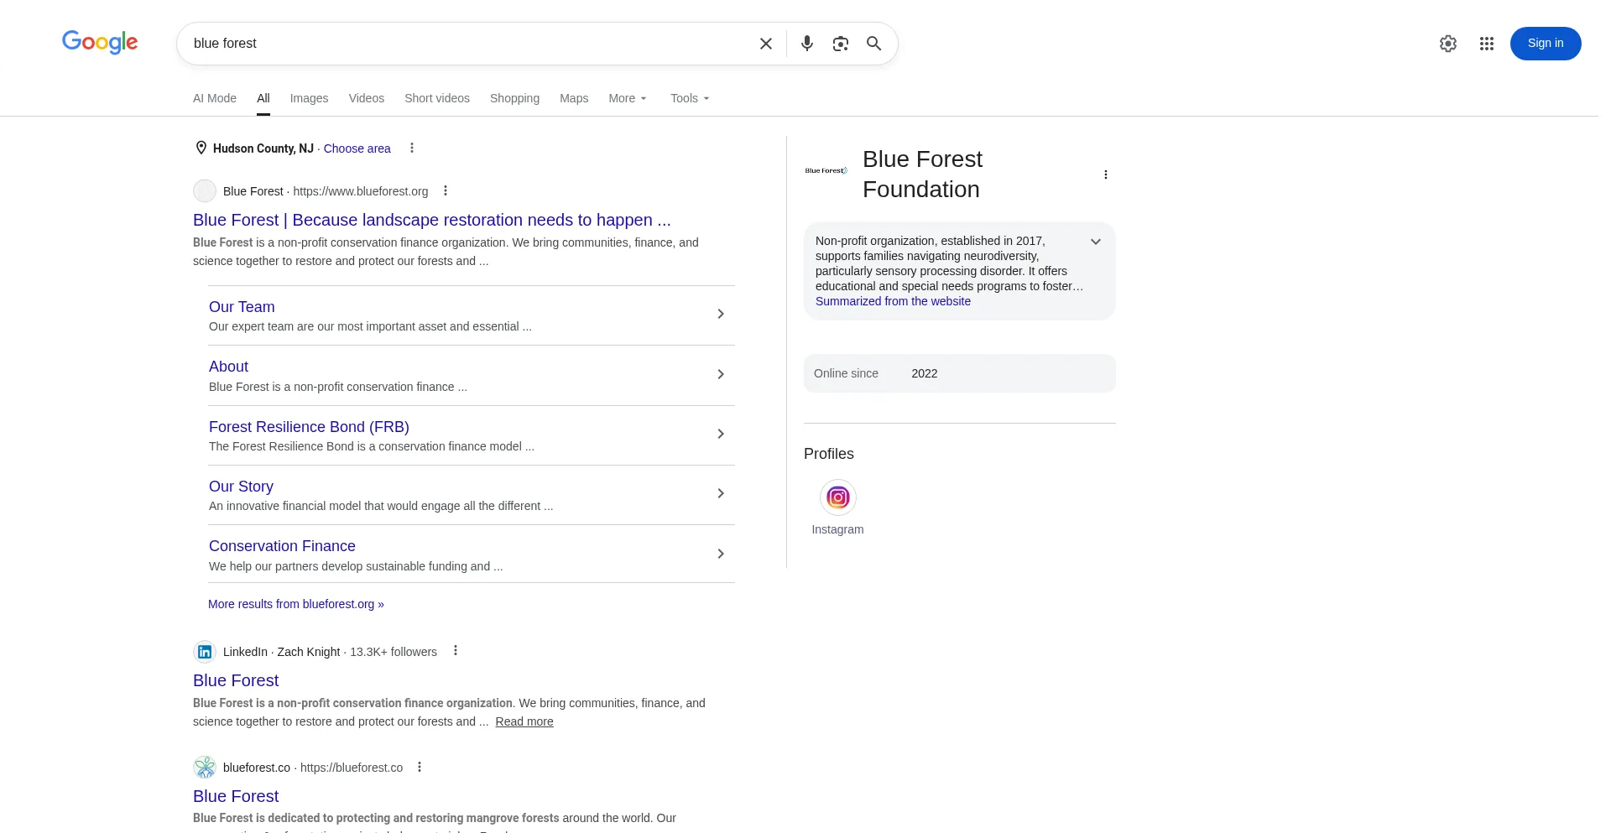
Task: Open the Maps tab
Action: point(574,98)
